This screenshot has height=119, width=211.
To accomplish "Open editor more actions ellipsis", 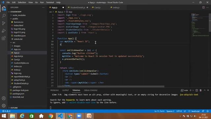I will tap(207, 7).
